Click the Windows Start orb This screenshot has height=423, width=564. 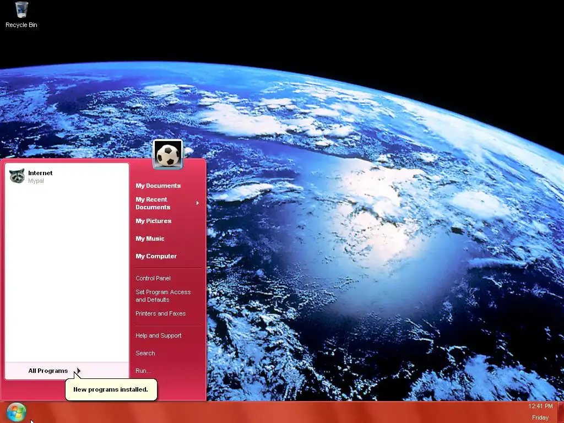(x=17, y=413)
